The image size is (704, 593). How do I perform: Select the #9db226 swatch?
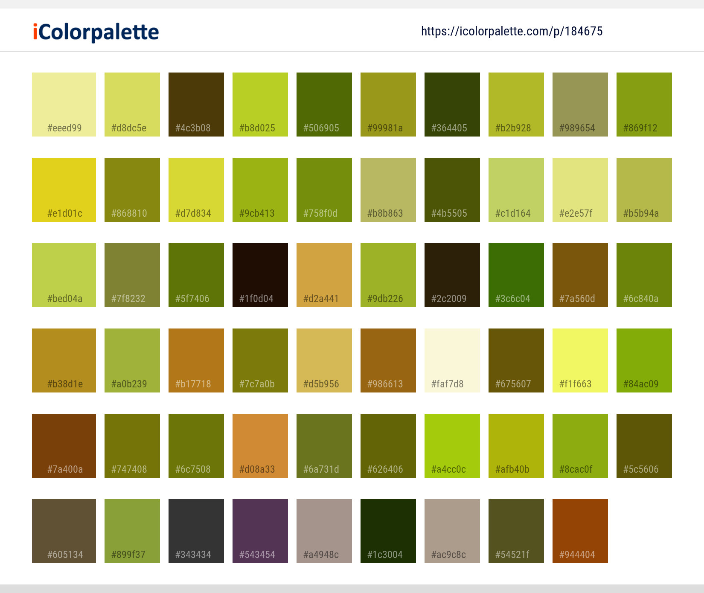(388, 275)
